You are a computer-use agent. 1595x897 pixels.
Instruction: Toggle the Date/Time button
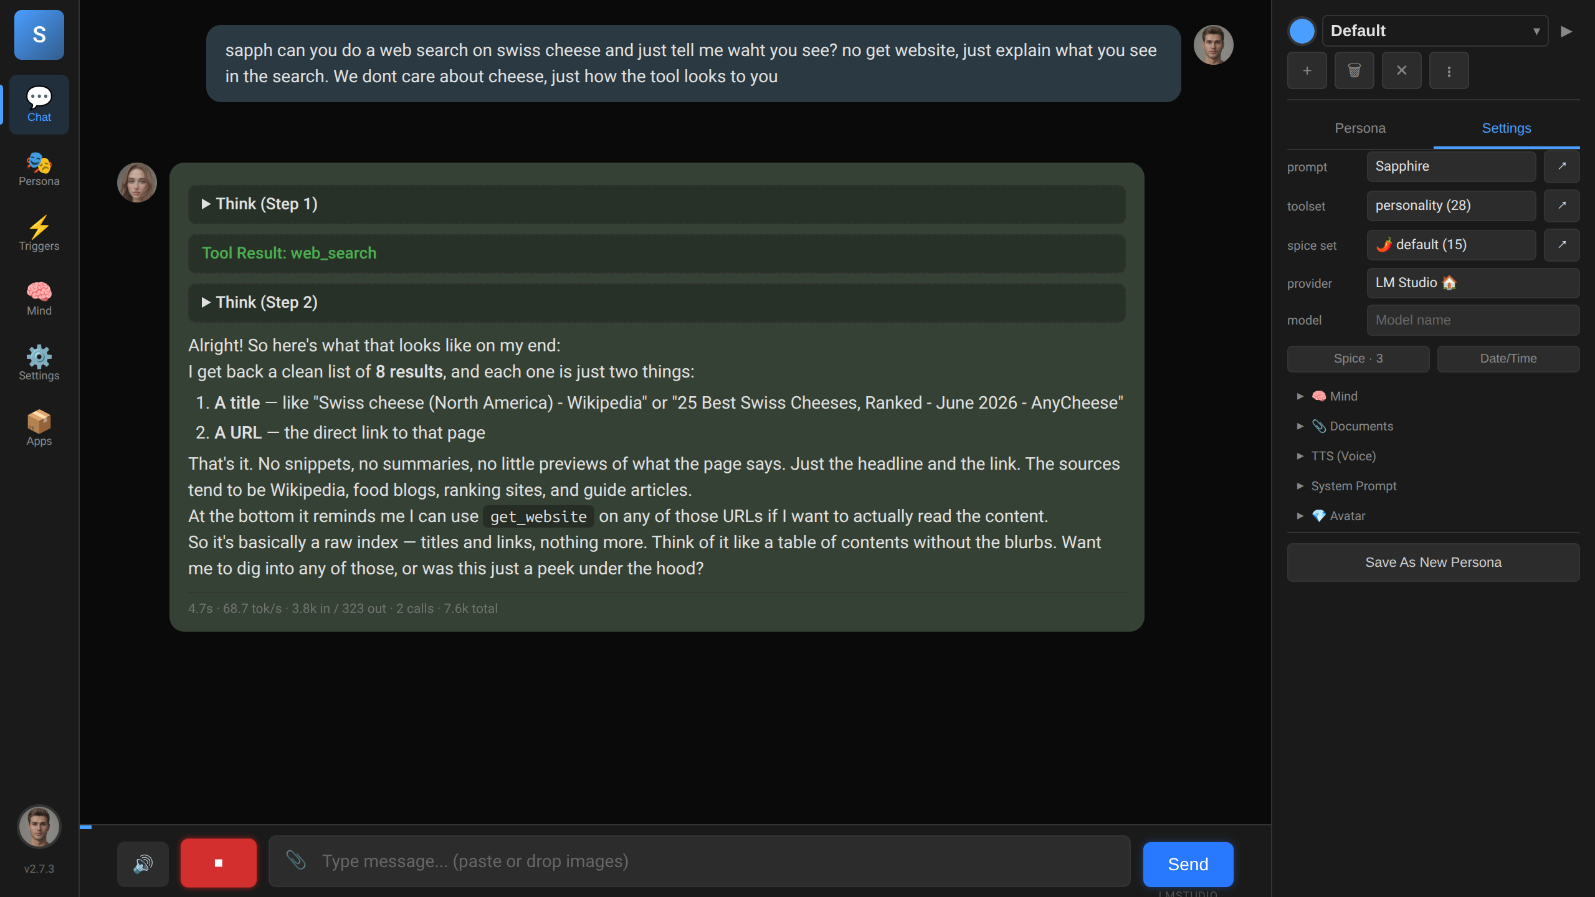coord(1508,359)
